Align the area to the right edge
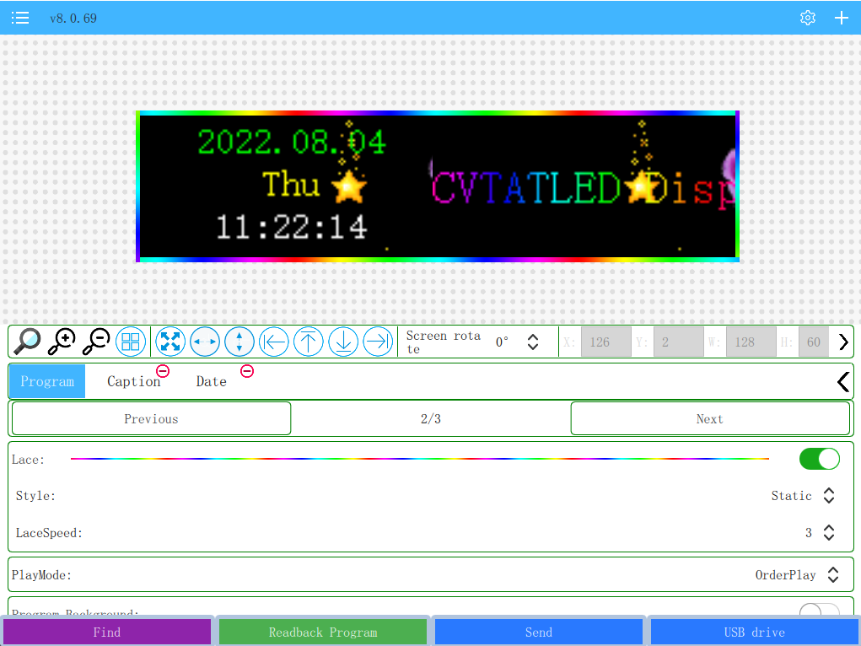Image resolution: width=861 pixels, height=646 pixels. [379, 342]
